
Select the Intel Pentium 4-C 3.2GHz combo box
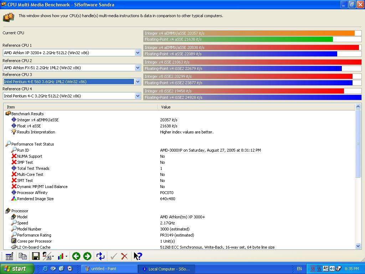[x=72, y=96]
